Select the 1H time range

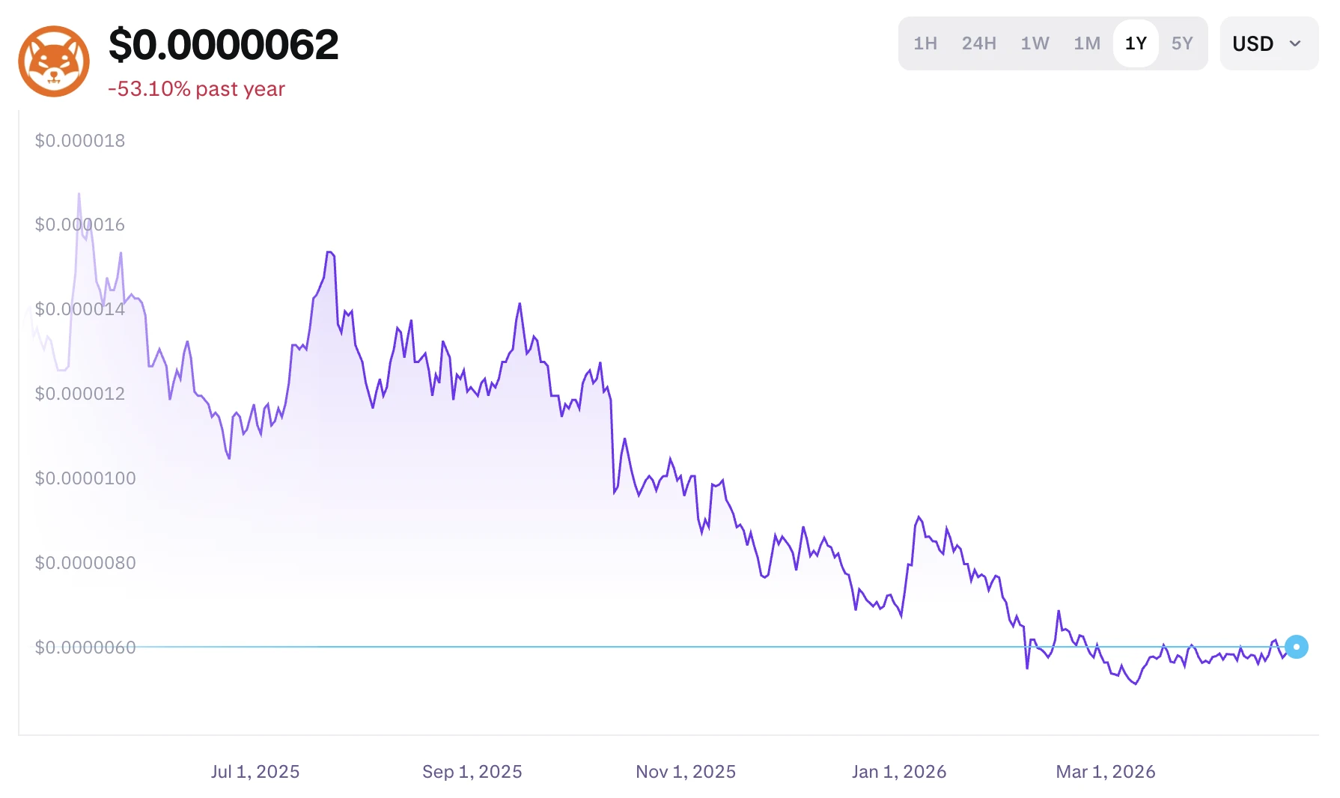[x=925, y=43]
